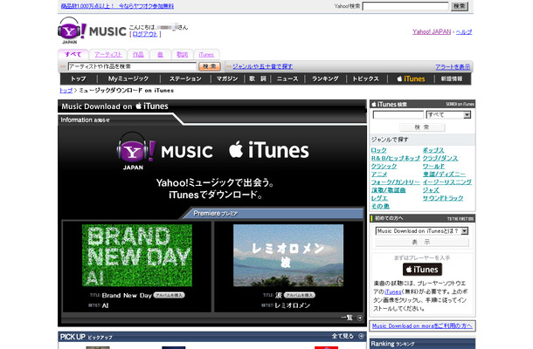Focus the iTunes search text field
Image resolution: width=533 pixels, height=349 pixels.
tap(398, 115)
